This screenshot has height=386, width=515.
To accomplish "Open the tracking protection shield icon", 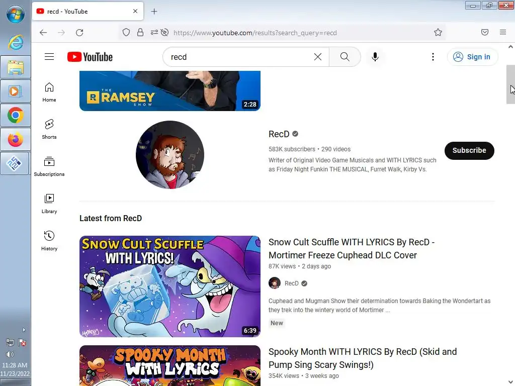I will point(126,33).
